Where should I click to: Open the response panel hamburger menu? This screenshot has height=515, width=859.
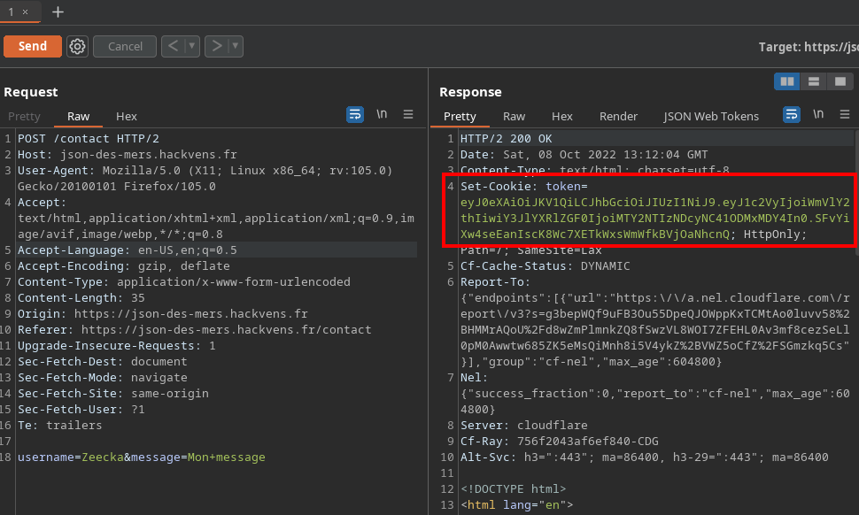pyautogui.click(x=844, y=114)
